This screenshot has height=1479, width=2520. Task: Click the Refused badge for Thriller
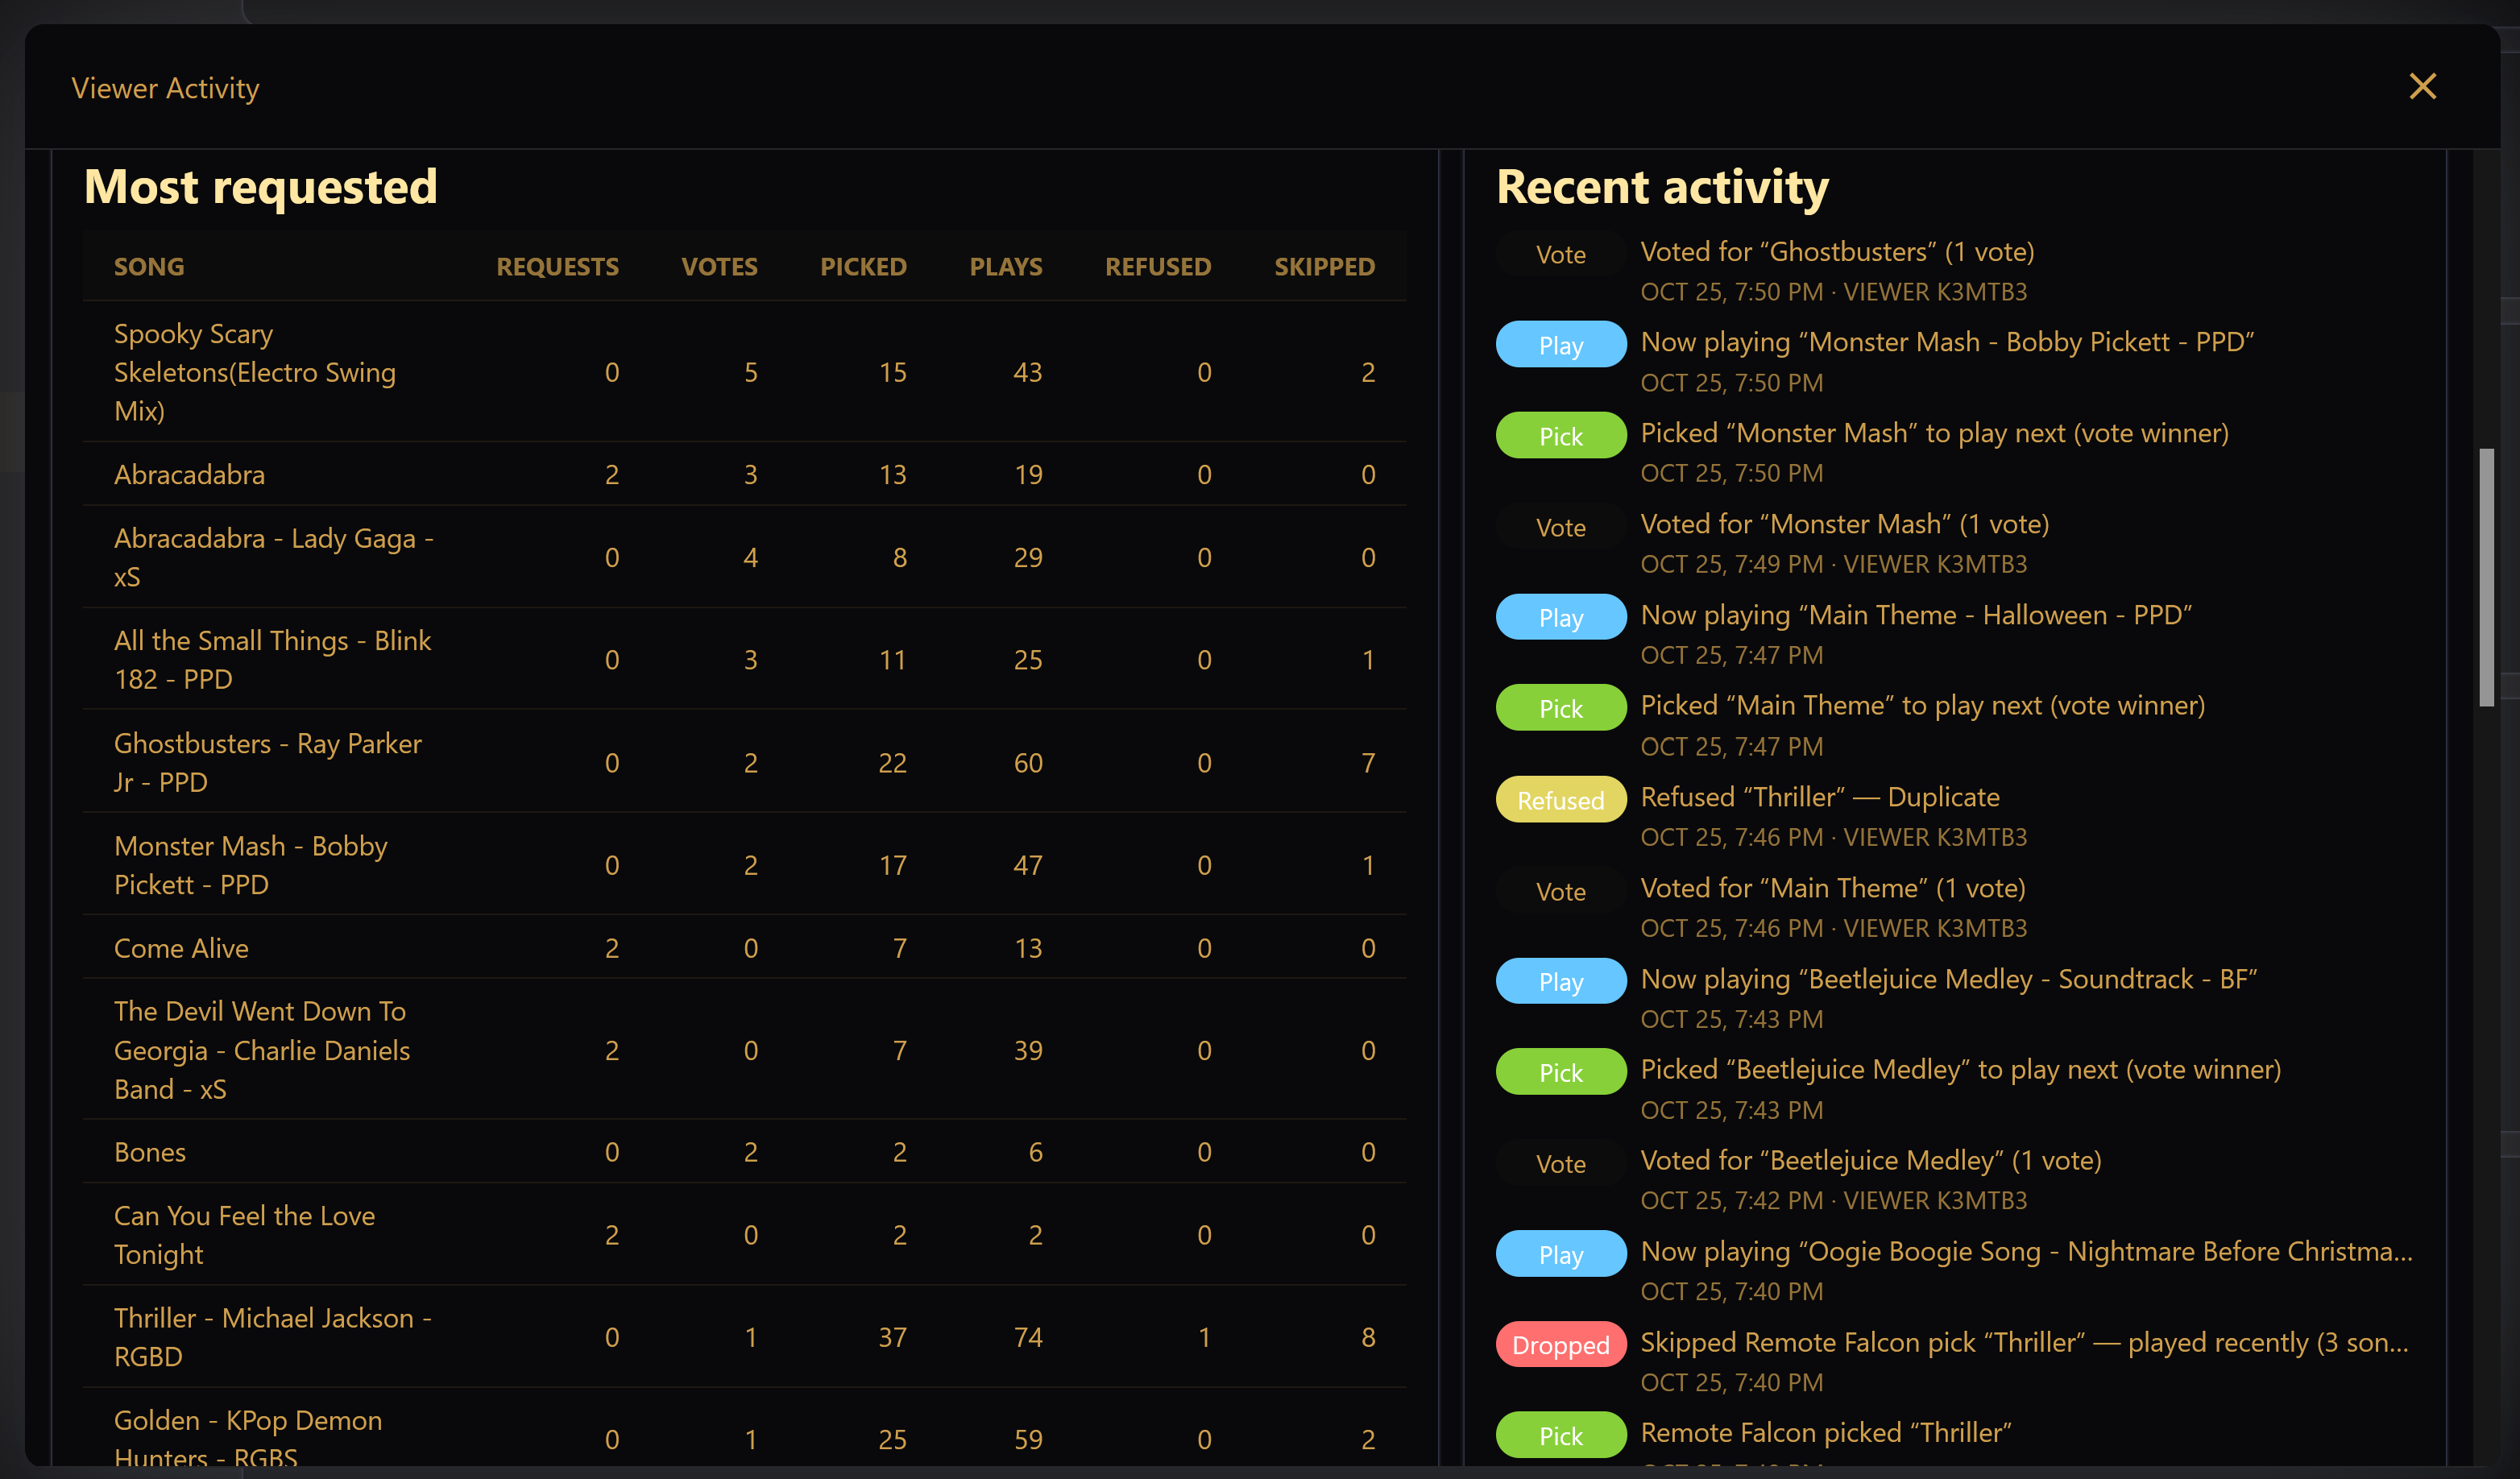point(1560,800)
